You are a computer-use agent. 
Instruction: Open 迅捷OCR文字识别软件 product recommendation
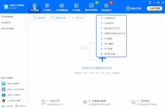(14, 89)
